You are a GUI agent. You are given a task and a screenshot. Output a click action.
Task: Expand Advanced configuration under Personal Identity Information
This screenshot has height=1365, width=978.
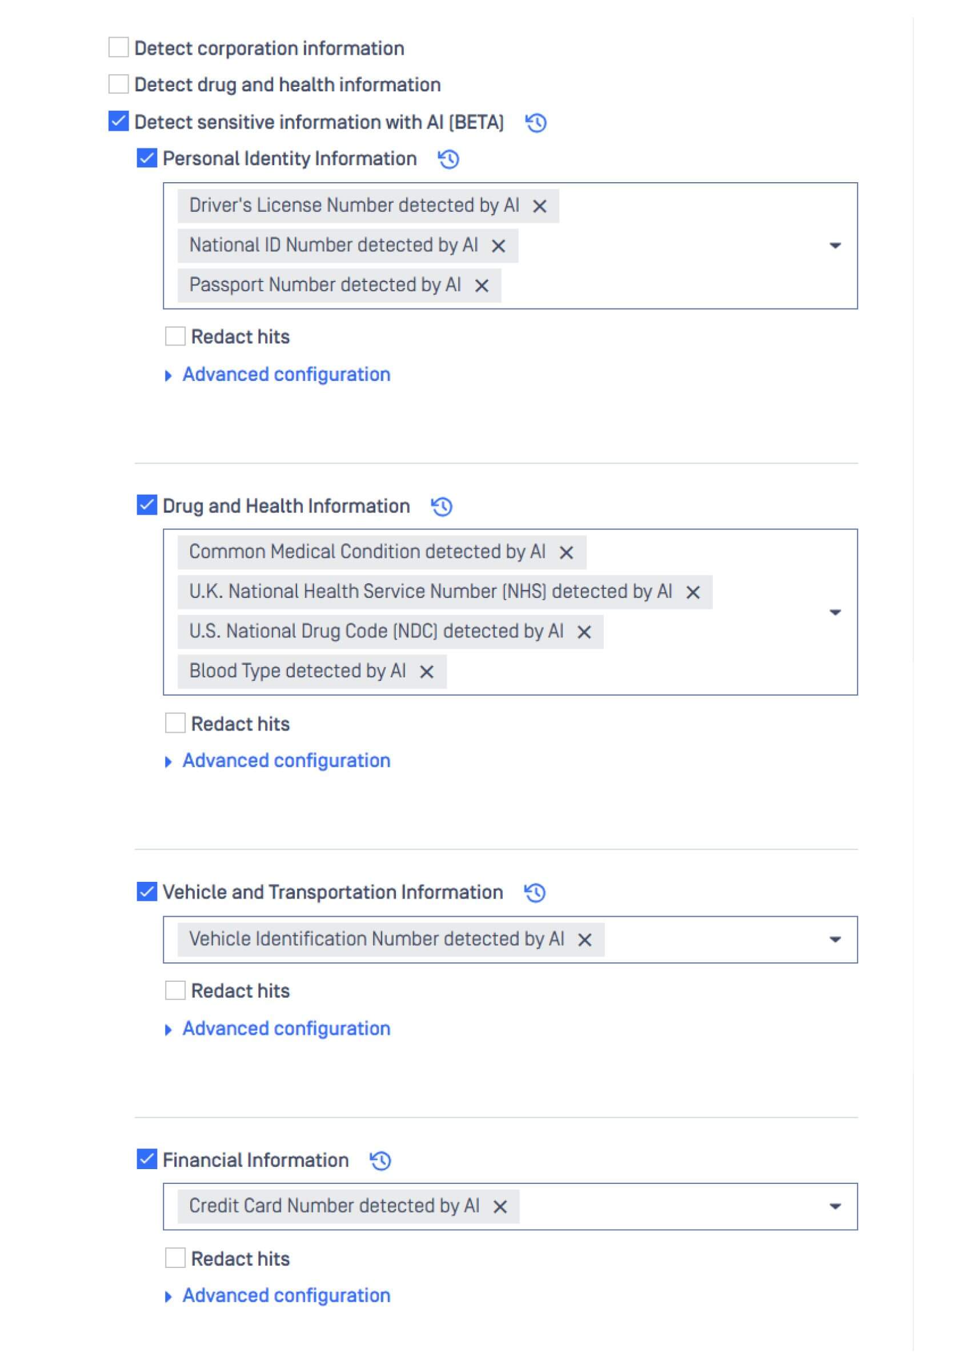[285, 374]
